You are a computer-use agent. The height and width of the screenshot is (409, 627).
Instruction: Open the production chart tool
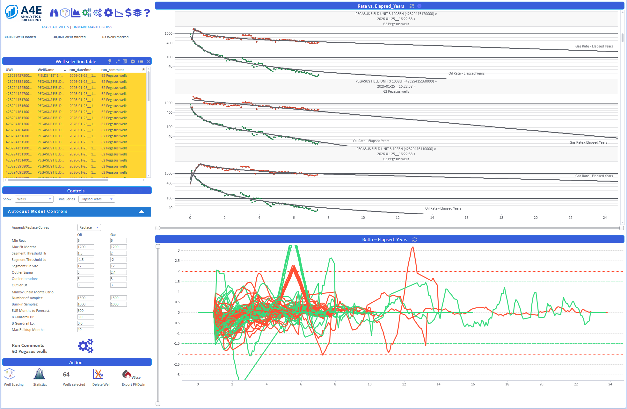76,13
